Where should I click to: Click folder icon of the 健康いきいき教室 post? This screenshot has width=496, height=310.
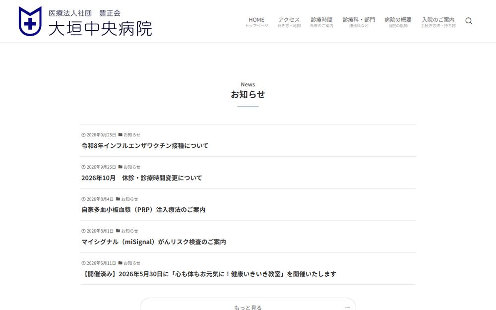tap(120, 263)
